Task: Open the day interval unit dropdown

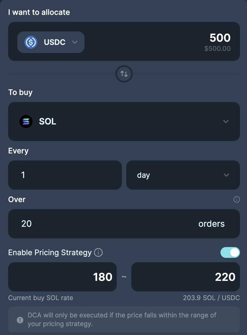Action: tap(183, 175)
